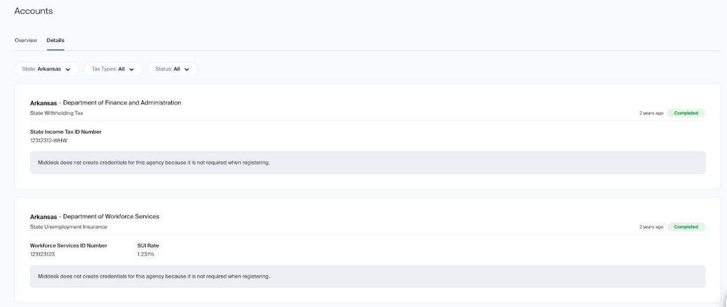Select the State Unemployment Insurance subtitle
Screen dimensions: 727x307
[x=68, y=226]
